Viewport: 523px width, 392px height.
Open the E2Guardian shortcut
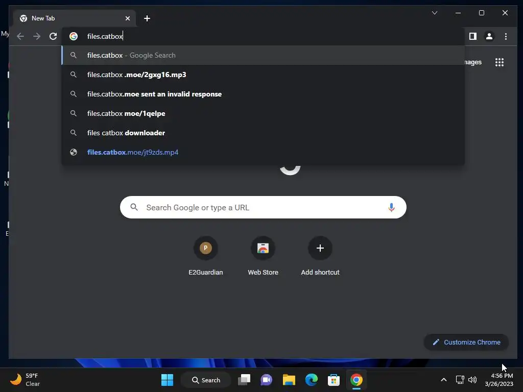pyautogui.click(x=206, y=256)
